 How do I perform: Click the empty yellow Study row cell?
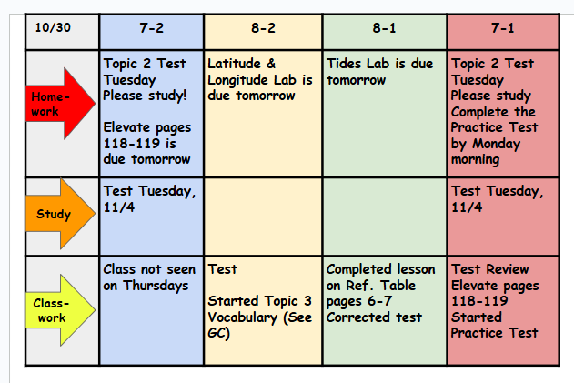pos(263,217)
